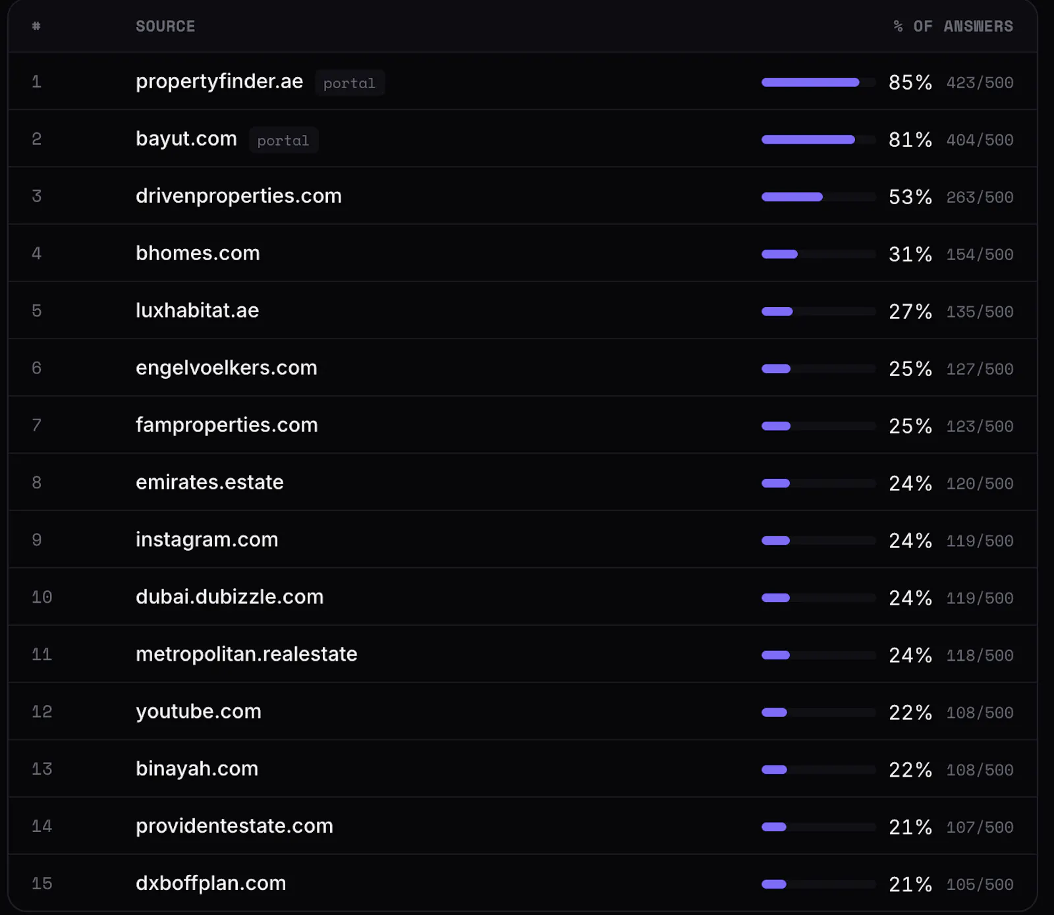
Task: Click the portal tag beside propertyfinder.ae
Action: coord(349,83)
